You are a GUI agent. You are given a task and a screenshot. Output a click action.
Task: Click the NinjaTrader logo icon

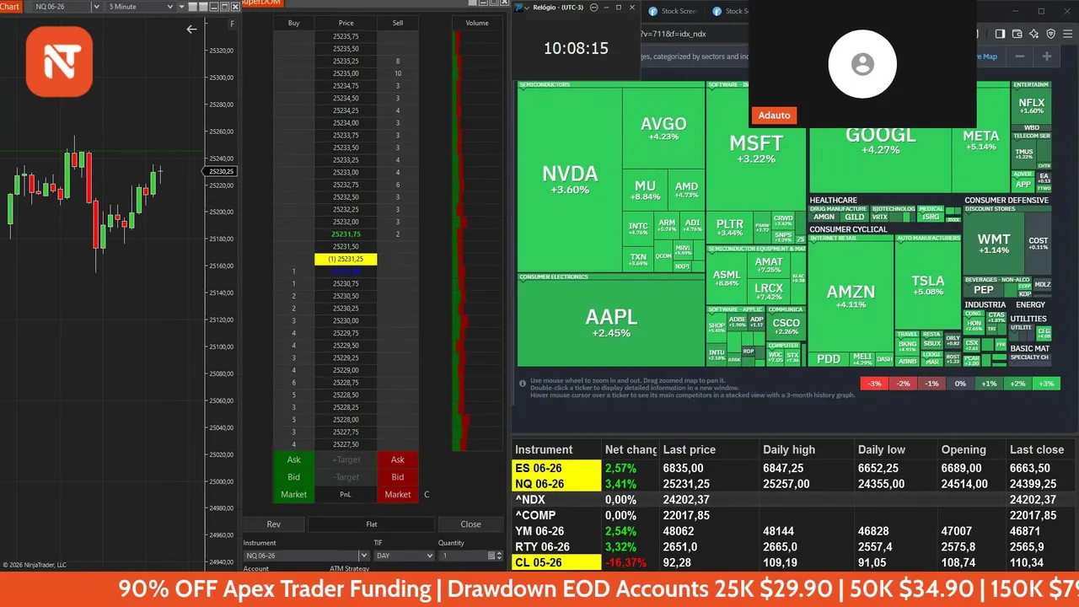pyautogui.click(x=59, y=62)
